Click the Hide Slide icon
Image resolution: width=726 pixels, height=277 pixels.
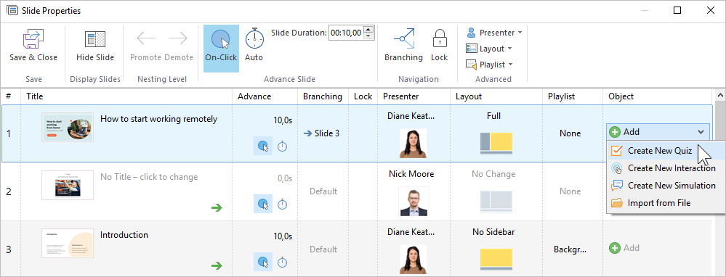tap(95, 39)
